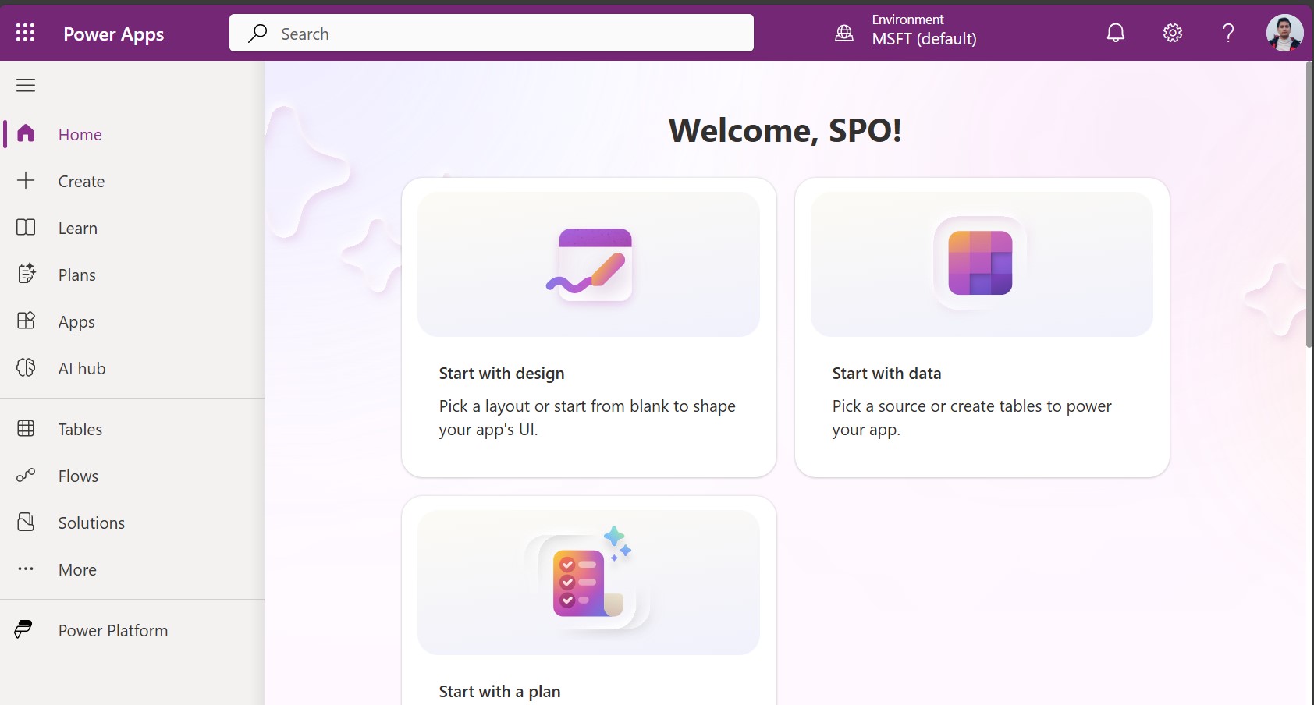Image resolution: width=1314 pixels, height=705 pixels.
Task: Click the Start with design card
Action: (588, 328)
